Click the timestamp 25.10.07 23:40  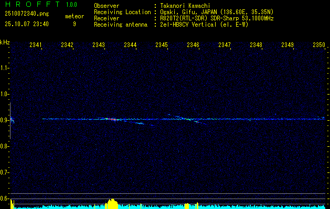point(27,24)
